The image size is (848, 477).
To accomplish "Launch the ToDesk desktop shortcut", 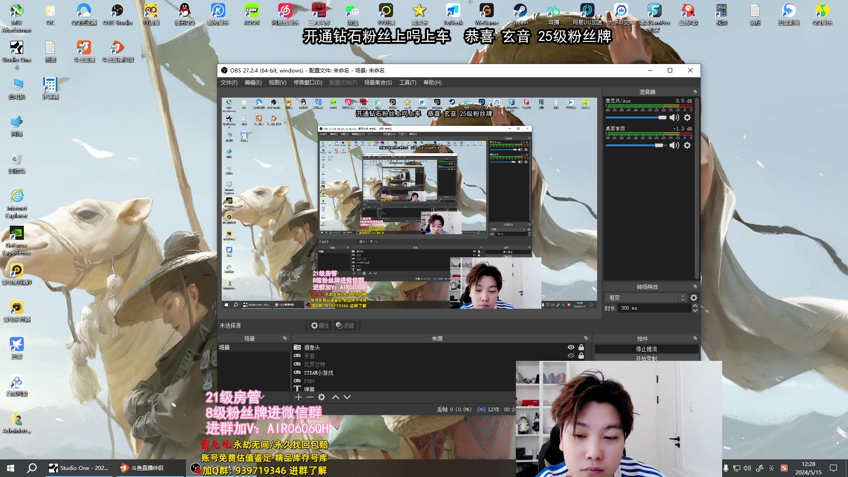I will click(453, 14).
